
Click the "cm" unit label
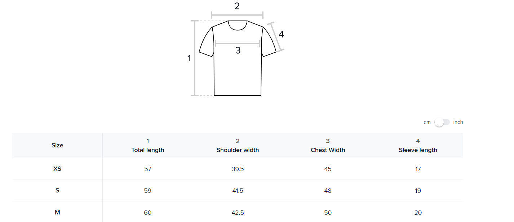[427, 122]
